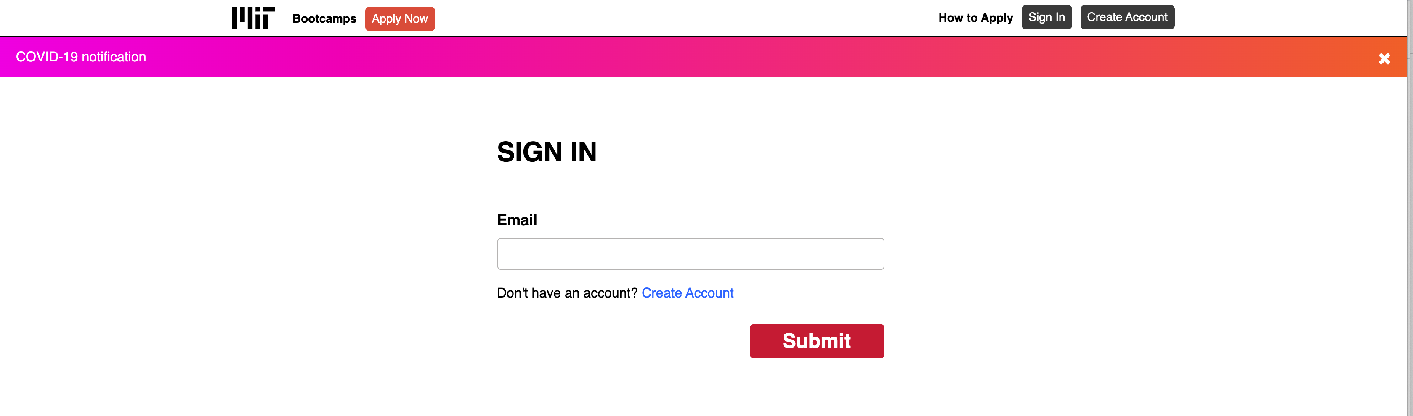Viewport: 1413px width, 416px height.
Task: Follow the blue Create Account link
Action: 687,293
